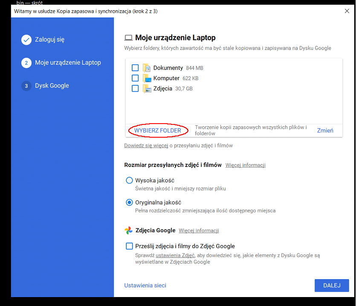Viewport: 356px width, 306px height.
Task: Click the Dokumenty folder icon
Action: tap(147, 68)
